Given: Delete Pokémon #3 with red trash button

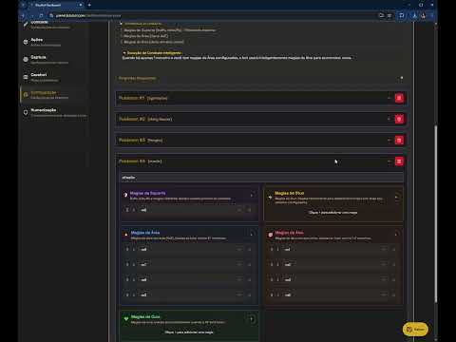Looking at the screenshot, I should [x=399, y=140].
